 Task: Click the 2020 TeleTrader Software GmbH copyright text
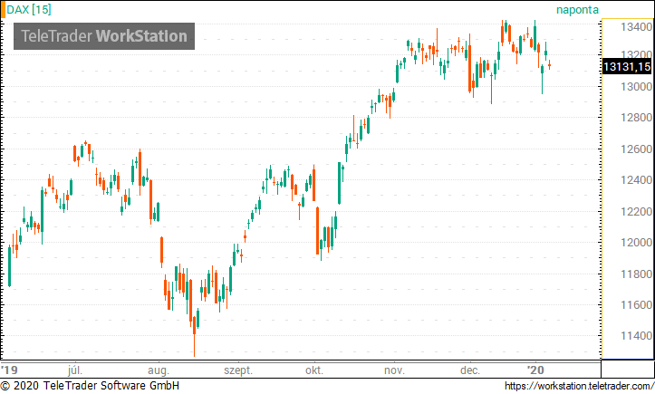(91, 386)
